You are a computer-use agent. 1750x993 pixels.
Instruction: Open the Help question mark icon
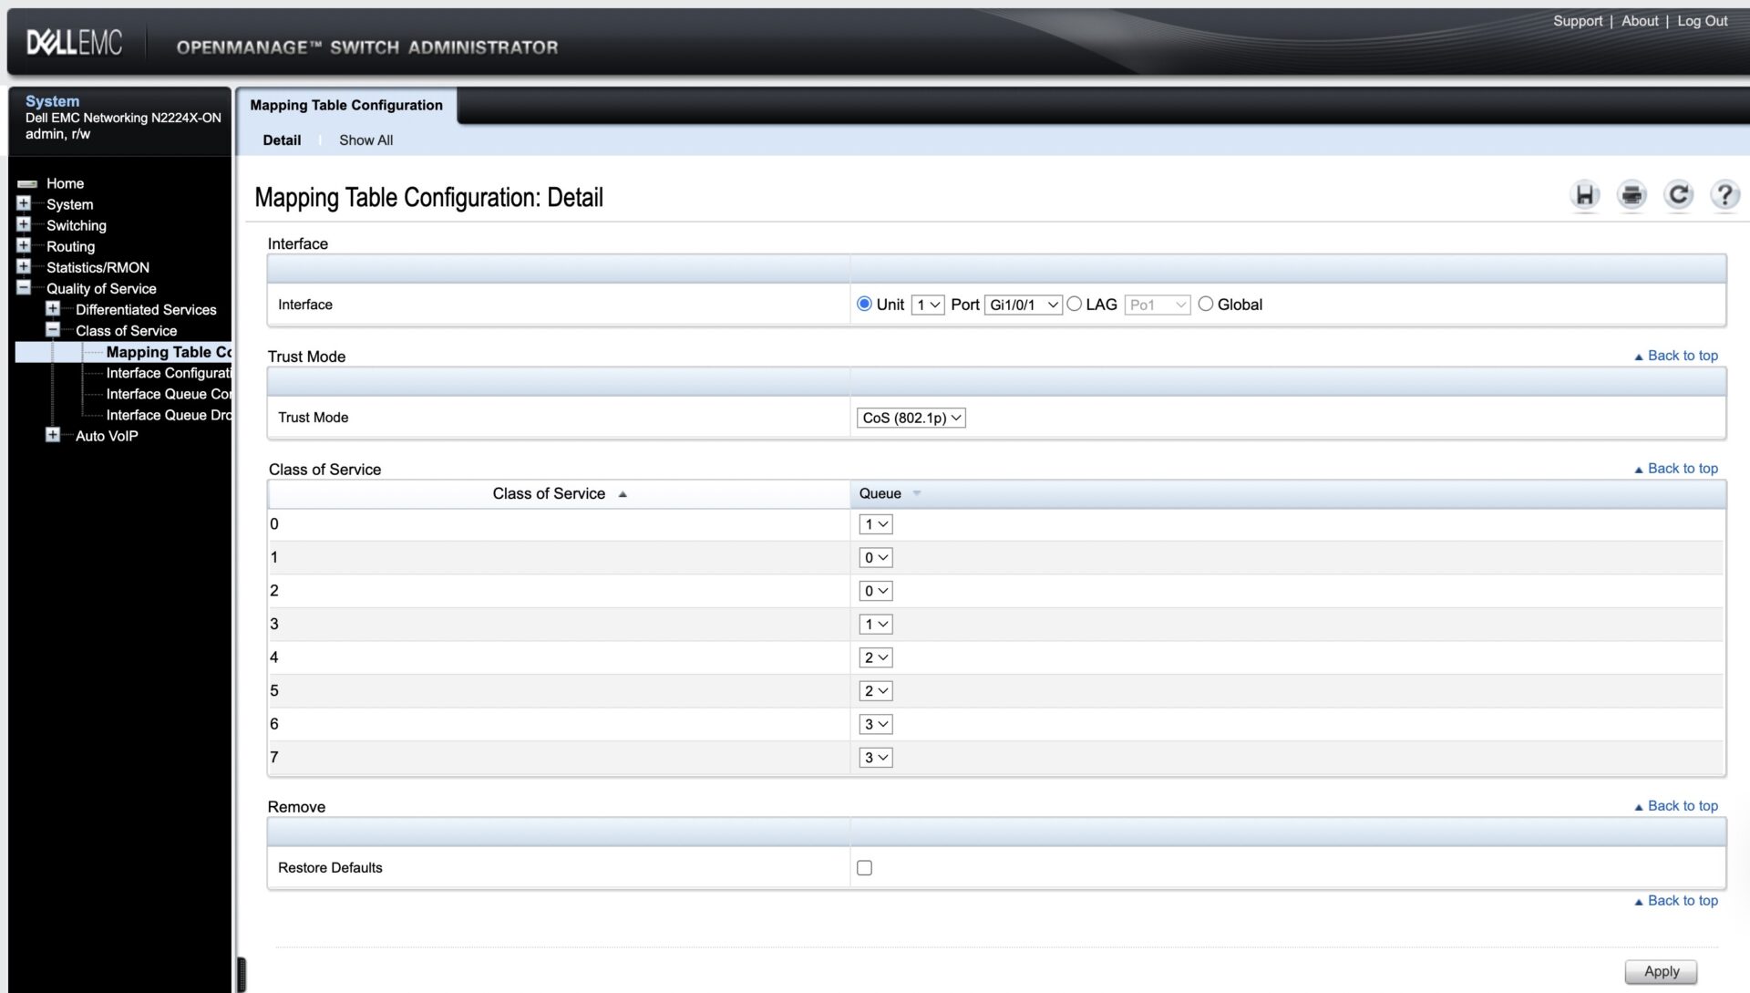[x=1724, y=194]
